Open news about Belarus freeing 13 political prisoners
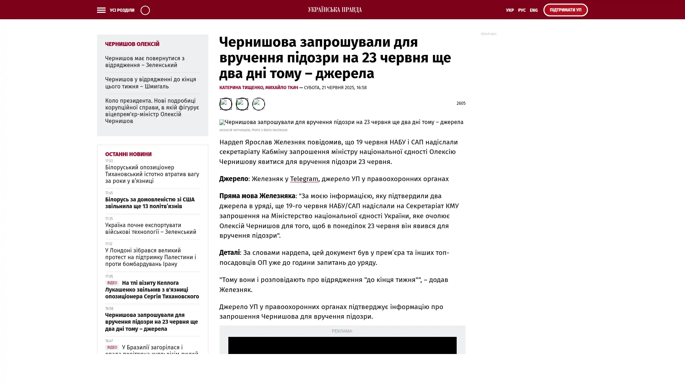 pyautogui.click(x=150, y=203)
